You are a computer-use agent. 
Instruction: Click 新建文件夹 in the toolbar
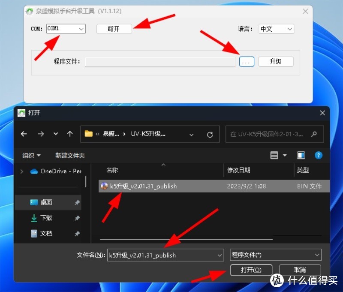click(x=70, y=155)
